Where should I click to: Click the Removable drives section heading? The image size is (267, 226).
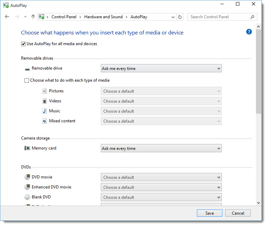[37, 58]
